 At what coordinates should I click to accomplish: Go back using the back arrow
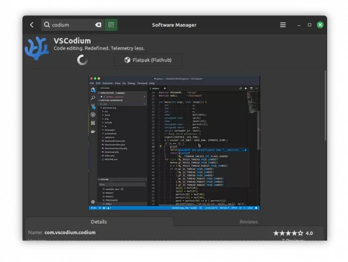32,25
